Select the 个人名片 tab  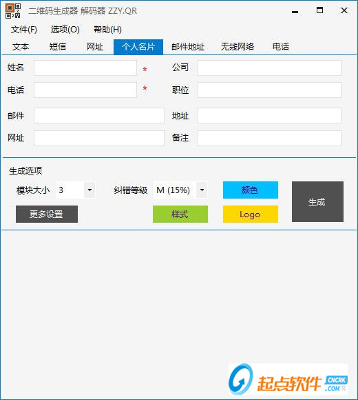[x=138, y=47]
